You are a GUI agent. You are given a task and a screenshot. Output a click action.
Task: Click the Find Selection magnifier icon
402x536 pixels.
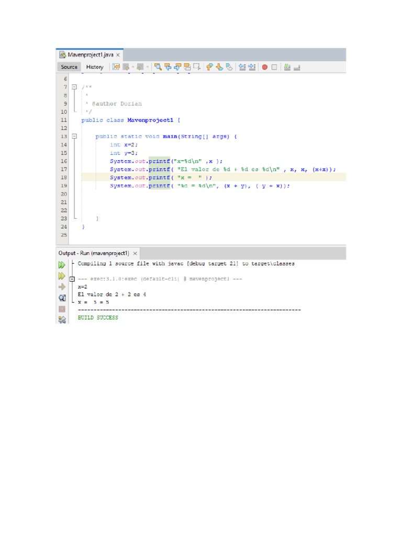click(158, 67)
